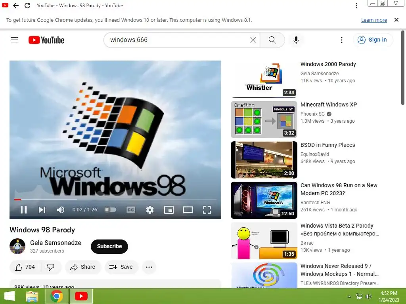Image resolution: width=406 pixels, height=304 pixels.
Task: Mute the video with speaker icon
Action: tap(60, 210)
